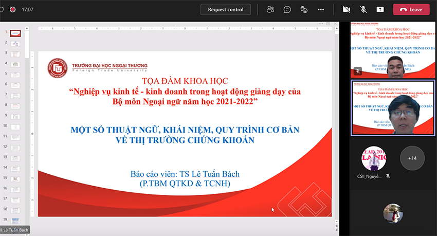Click the muted mic icon beside CSII_Nguyễ...
Screen dimensions: 437x236
388,176
